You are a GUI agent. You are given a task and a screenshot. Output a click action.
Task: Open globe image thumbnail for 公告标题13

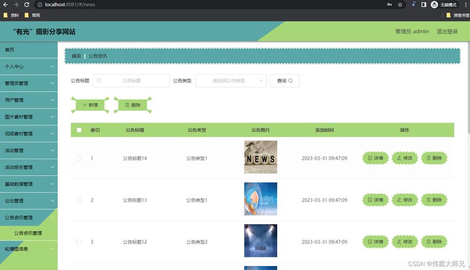click(x=260, y=199)
